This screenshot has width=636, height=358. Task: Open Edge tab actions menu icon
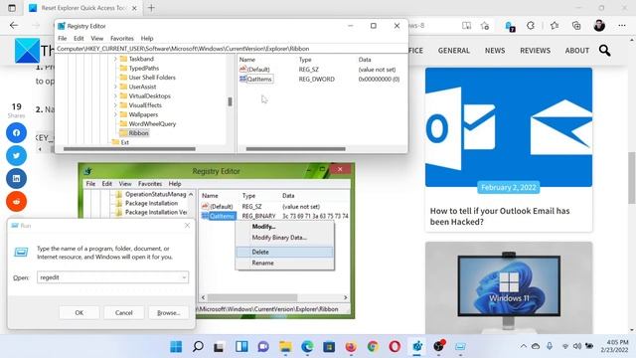[12, 8]
